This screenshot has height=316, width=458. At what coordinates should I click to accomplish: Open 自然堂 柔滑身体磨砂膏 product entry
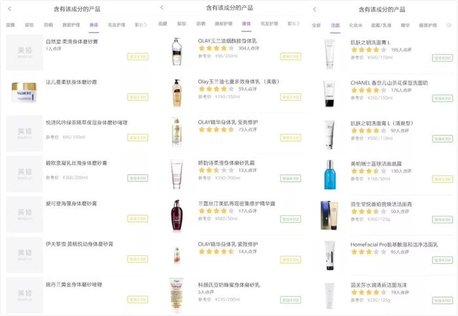coord(71,41)
